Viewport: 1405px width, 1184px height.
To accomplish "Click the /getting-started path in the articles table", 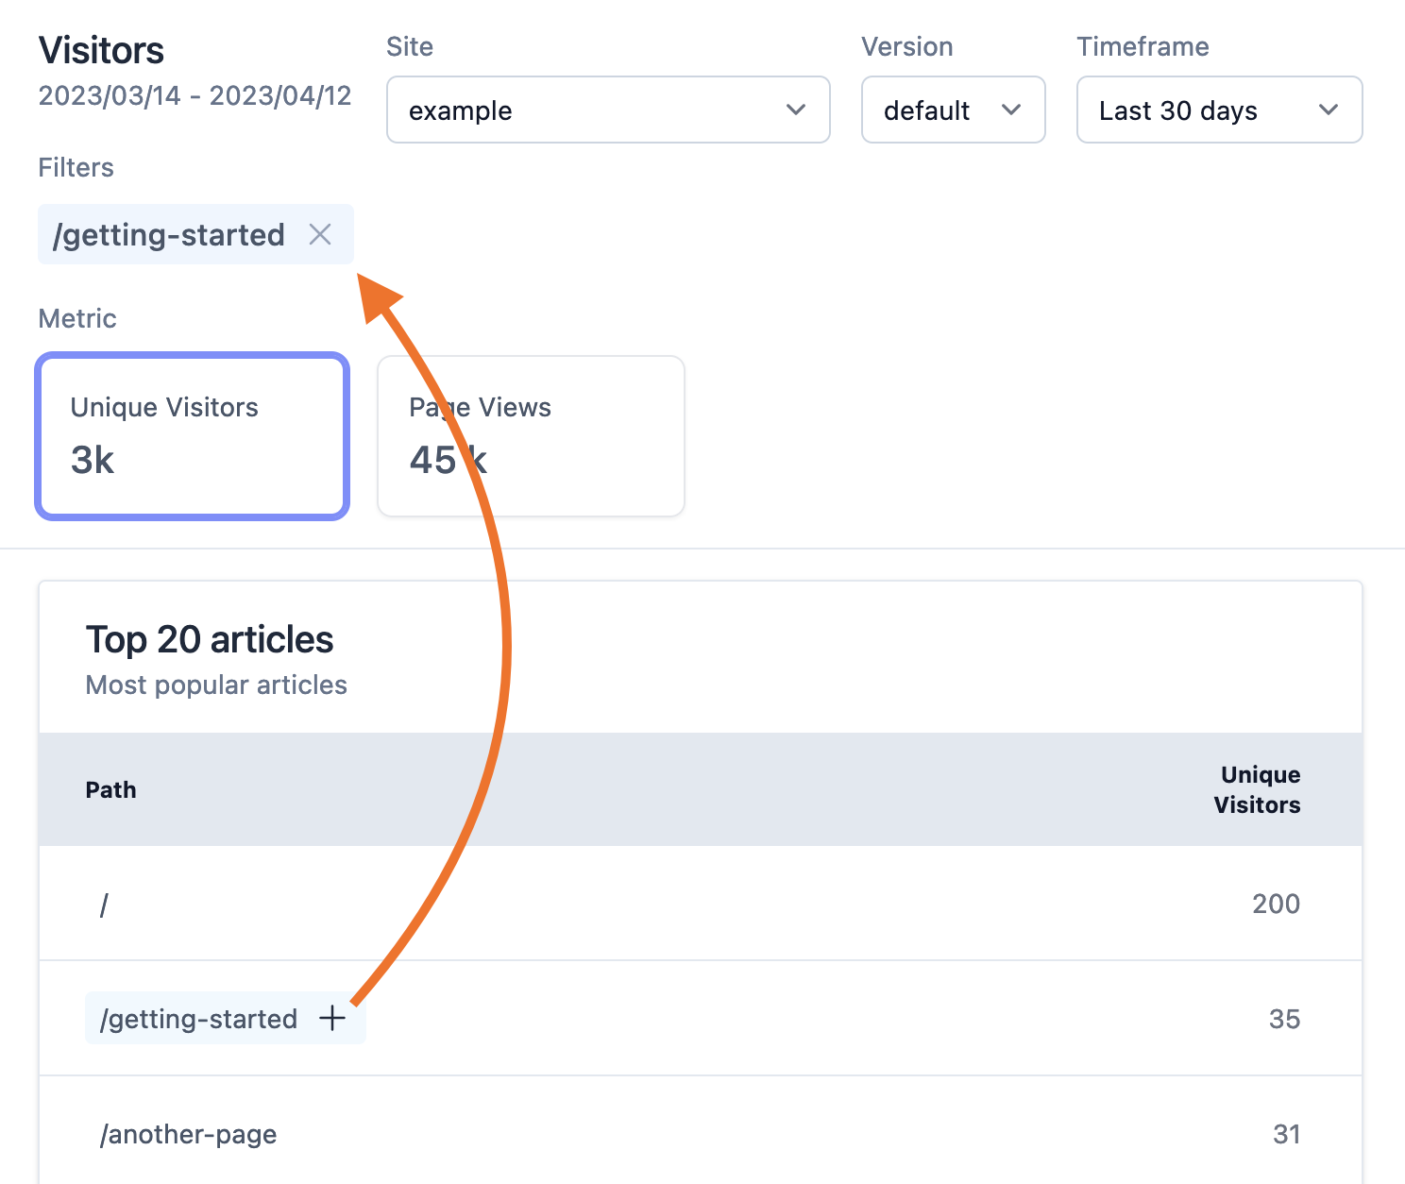I will tap(199, 1019).
